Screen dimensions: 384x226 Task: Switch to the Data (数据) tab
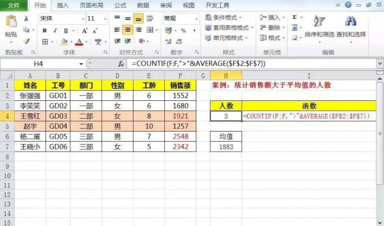[143, 5]
